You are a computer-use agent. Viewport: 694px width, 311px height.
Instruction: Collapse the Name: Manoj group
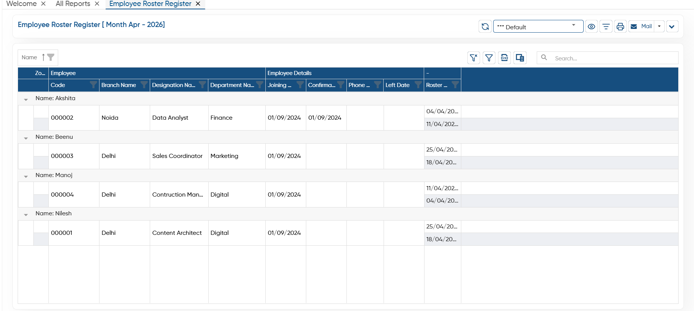tap(26, 176)
